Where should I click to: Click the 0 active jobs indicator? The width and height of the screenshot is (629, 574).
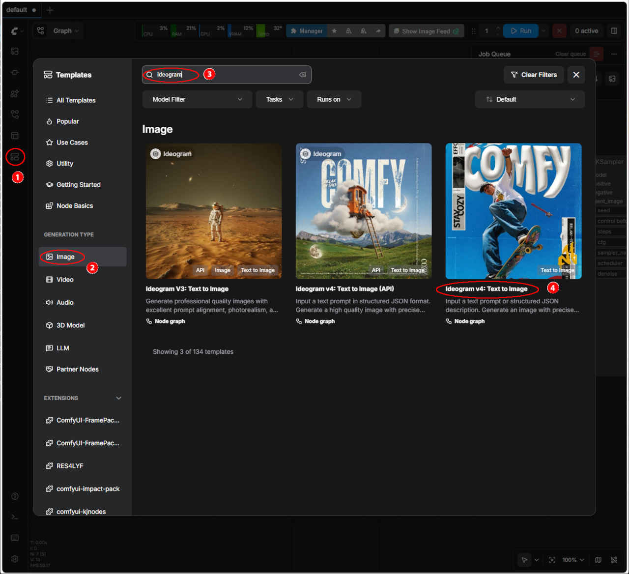587,31
